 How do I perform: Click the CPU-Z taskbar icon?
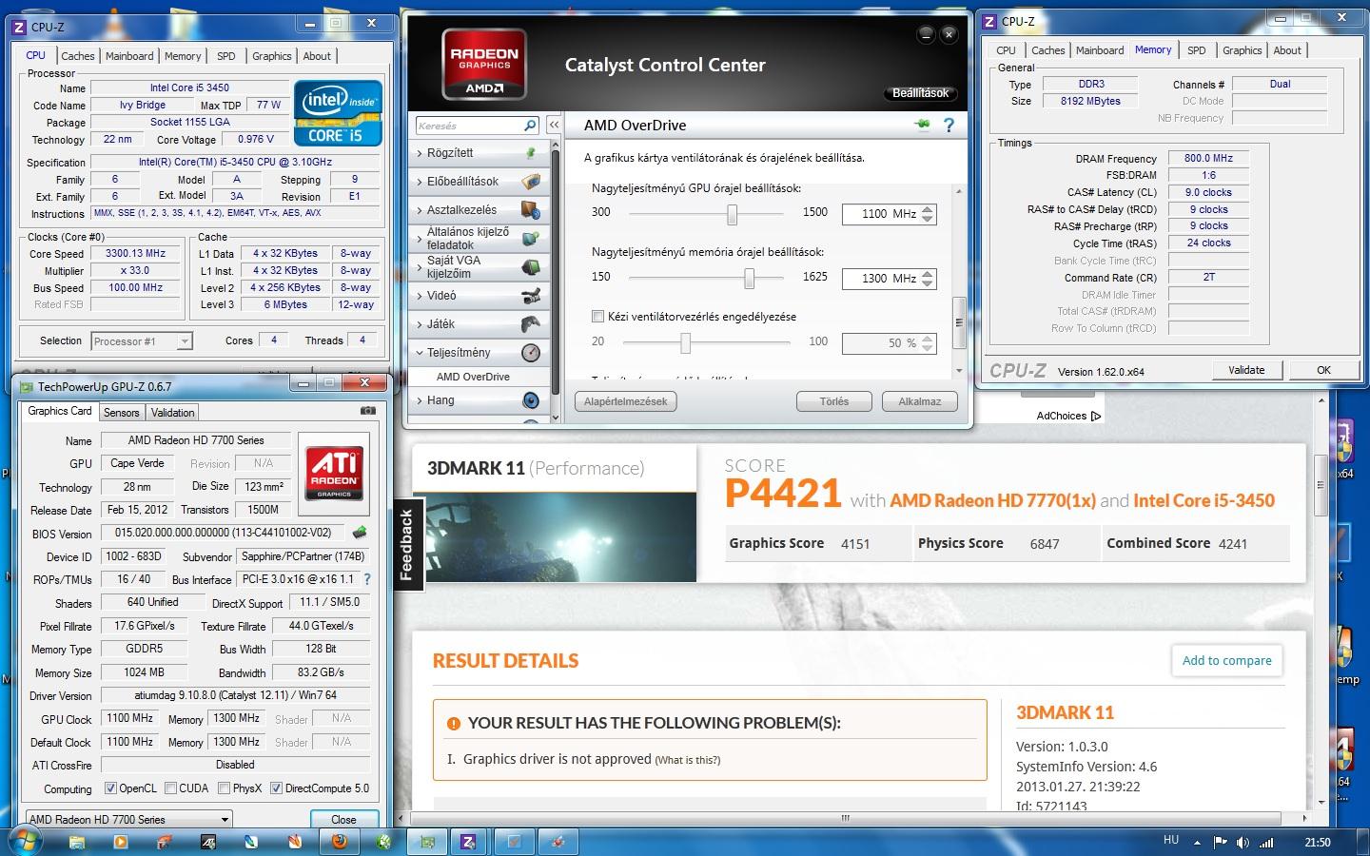[468, 842]
